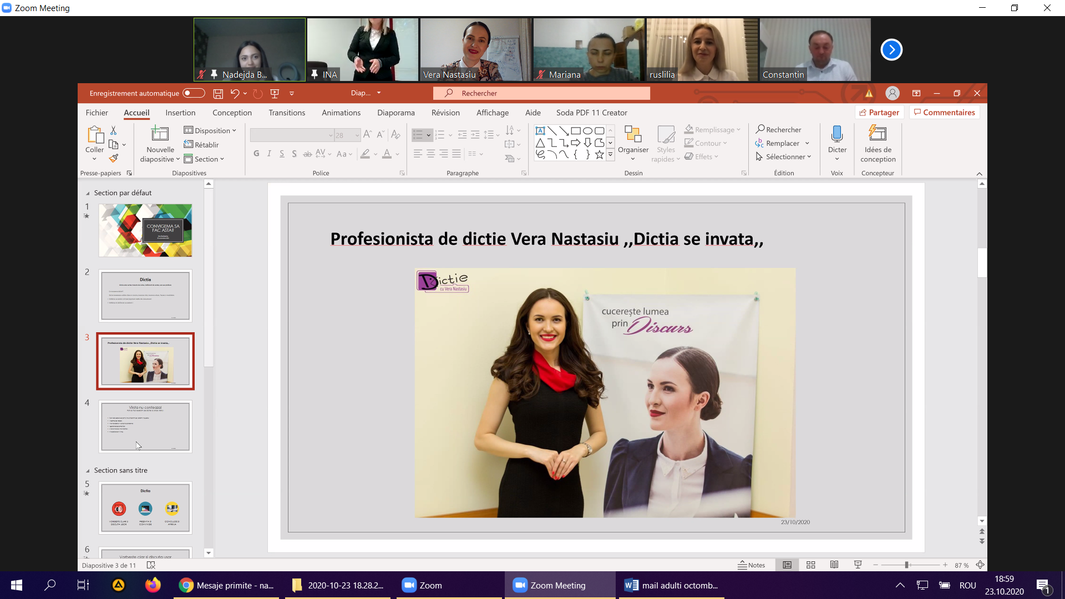This screenshot has width=1065, height=599.
Task: Click the Partager button
Action: point(879,113)
